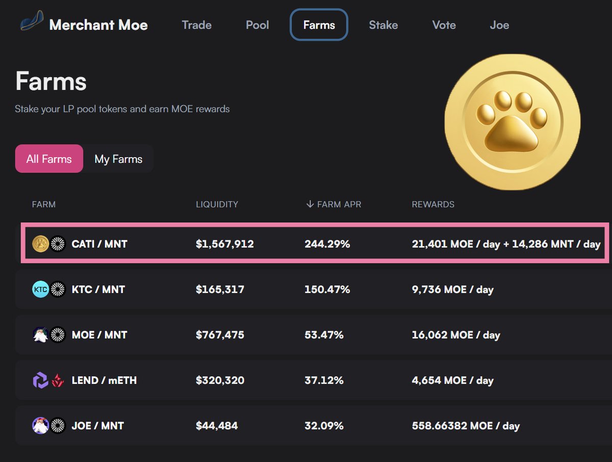Click the mETH token red icon
612x462 pixels.
[58, 380]
